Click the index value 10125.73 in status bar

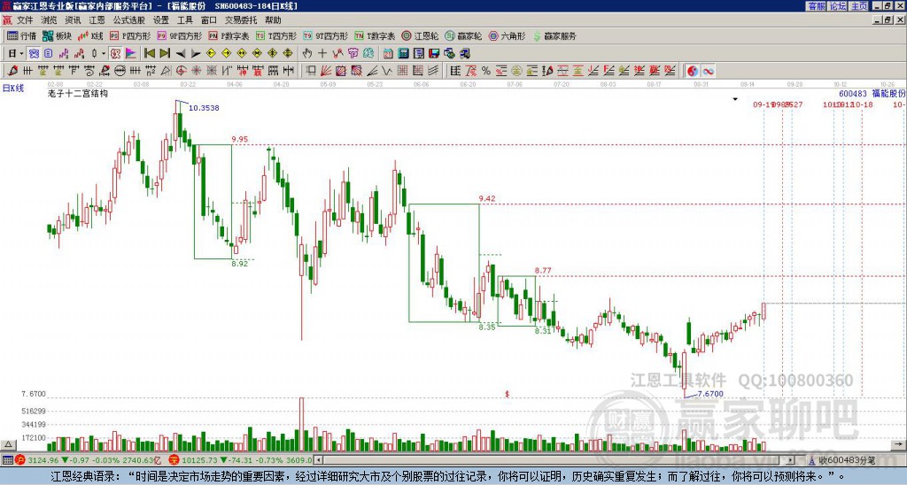click(x=200, y=460)
